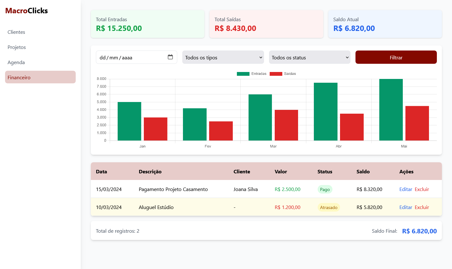
Task: Edit the Pagamento Projeto Casamento entry
Action: click(406, 189)
